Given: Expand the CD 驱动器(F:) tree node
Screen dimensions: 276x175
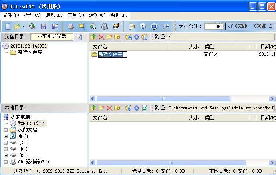Looking at the screenshot, I should (x=6, y=162).
